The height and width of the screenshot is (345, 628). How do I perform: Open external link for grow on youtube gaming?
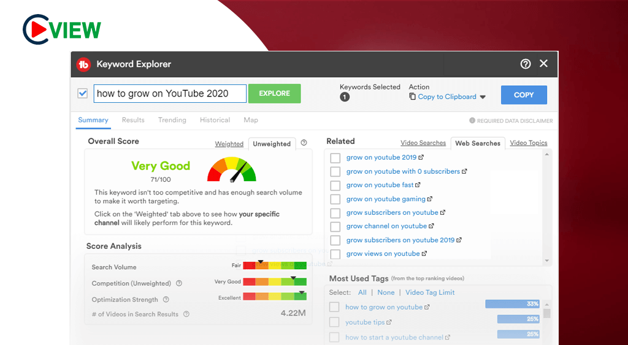(430, 199)
